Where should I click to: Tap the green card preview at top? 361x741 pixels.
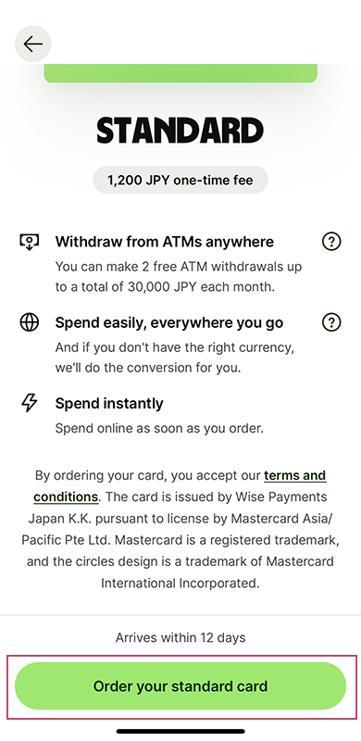coord(180,73)
